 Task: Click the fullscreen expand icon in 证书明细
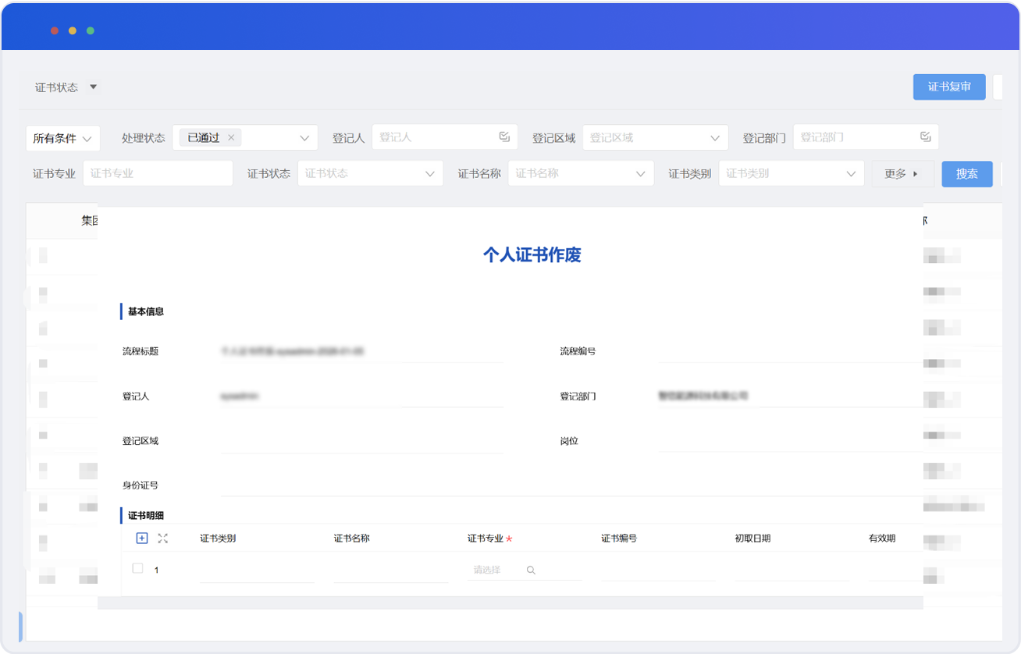tap(163, 538)
